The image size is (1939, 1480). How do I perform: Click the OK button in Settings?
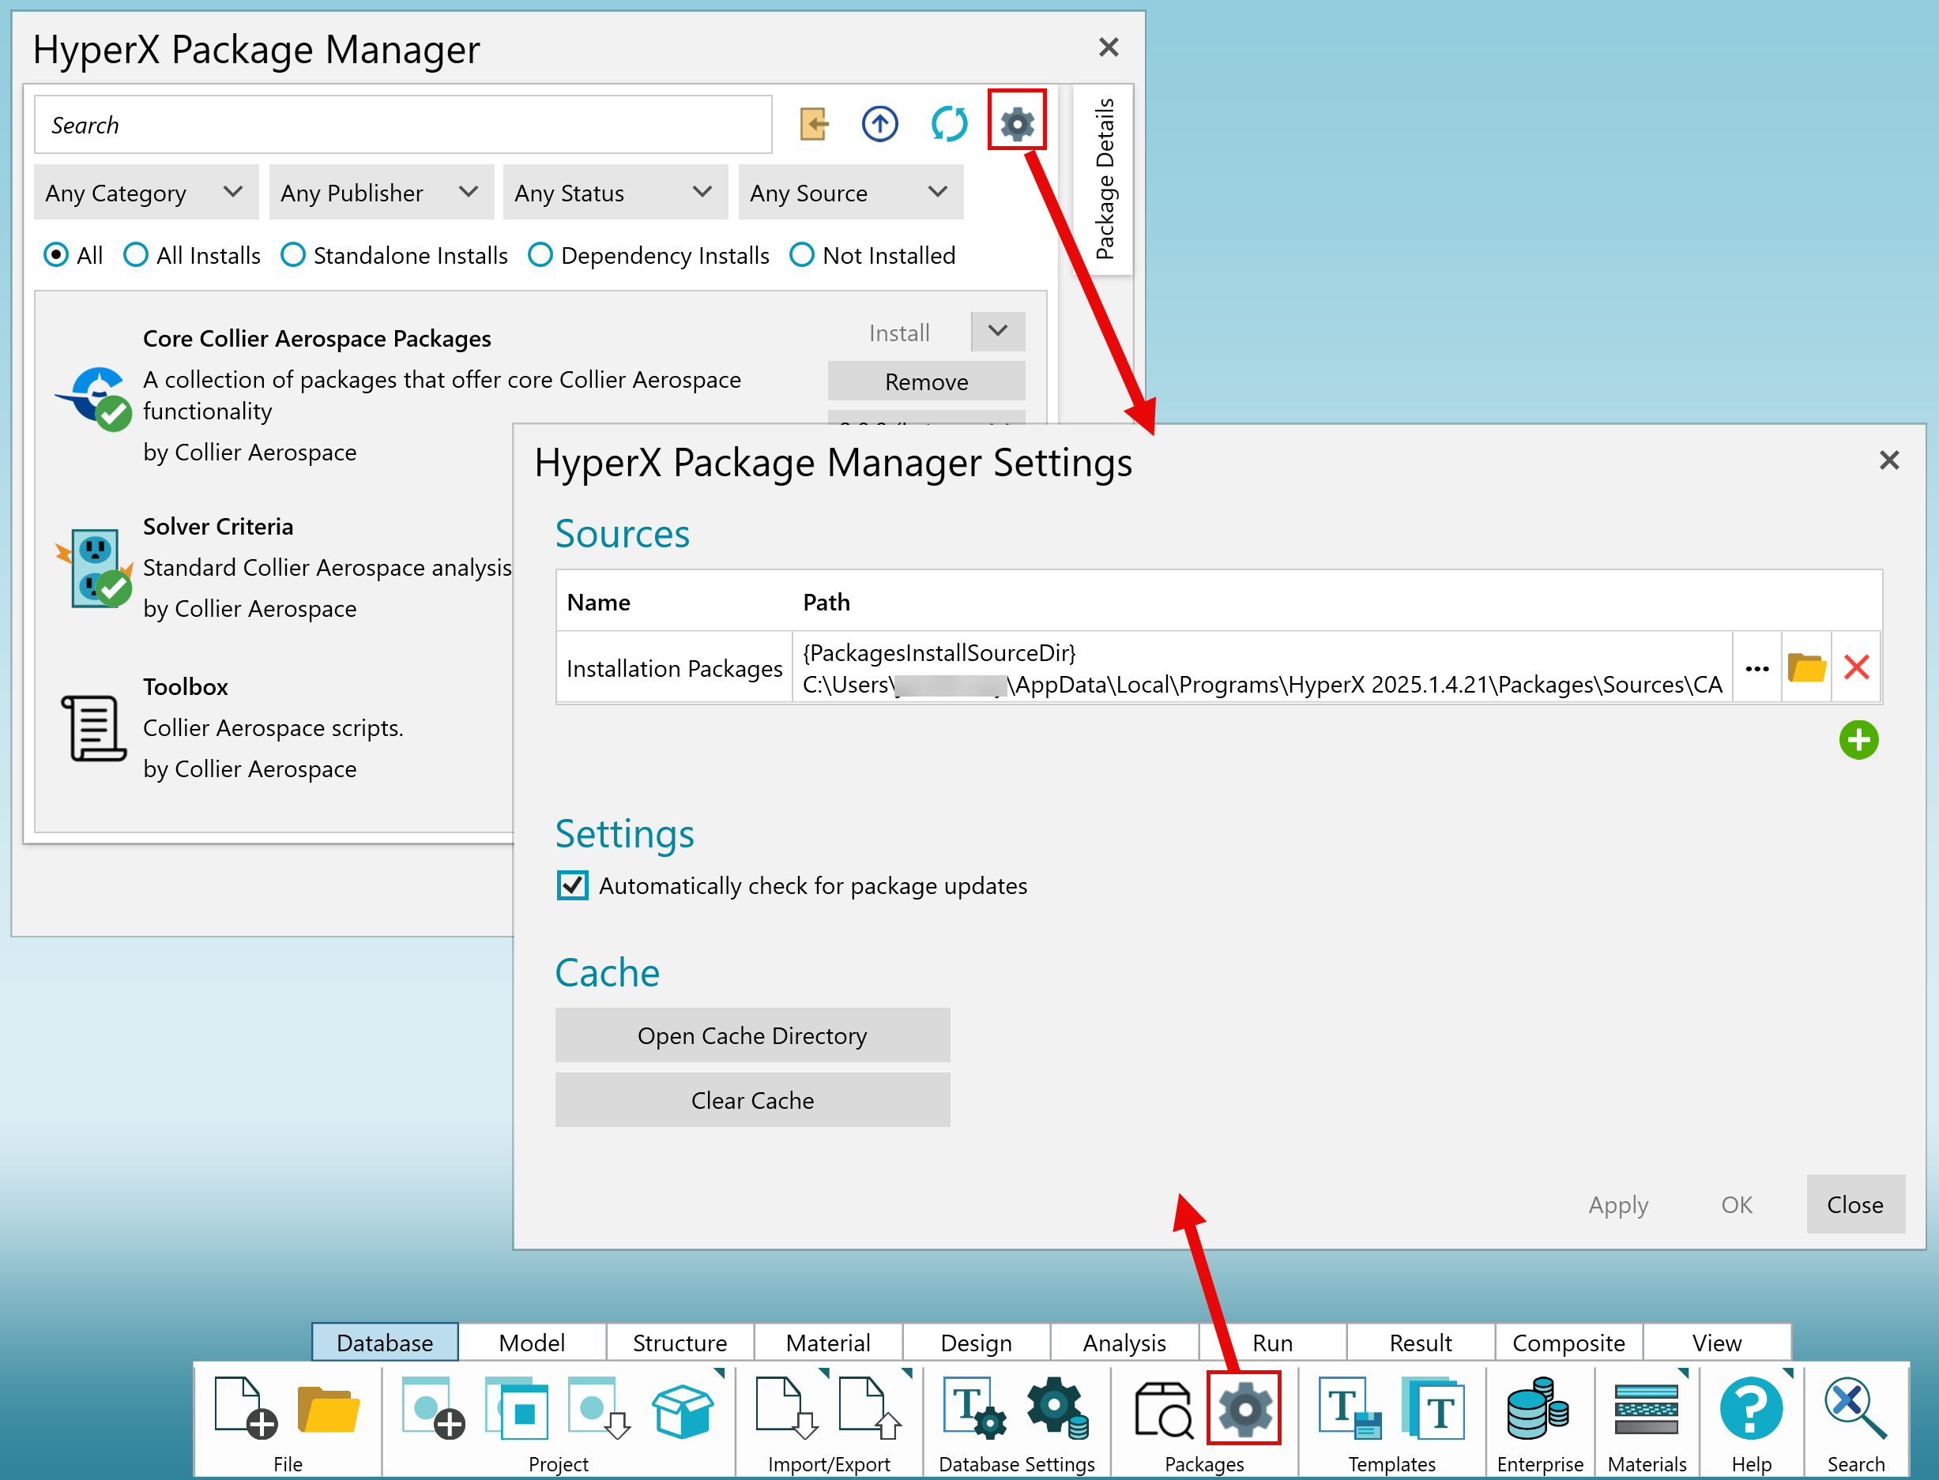1736,1204
